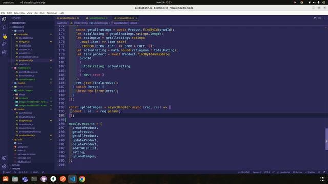Launch Microsoft Teams from the dock
The height and width of the screenshot is (184, 328).
click(x=25, y=179)
